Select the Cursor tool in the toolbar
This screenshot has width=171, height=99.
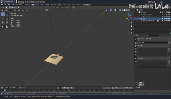(x=7, y=14)
